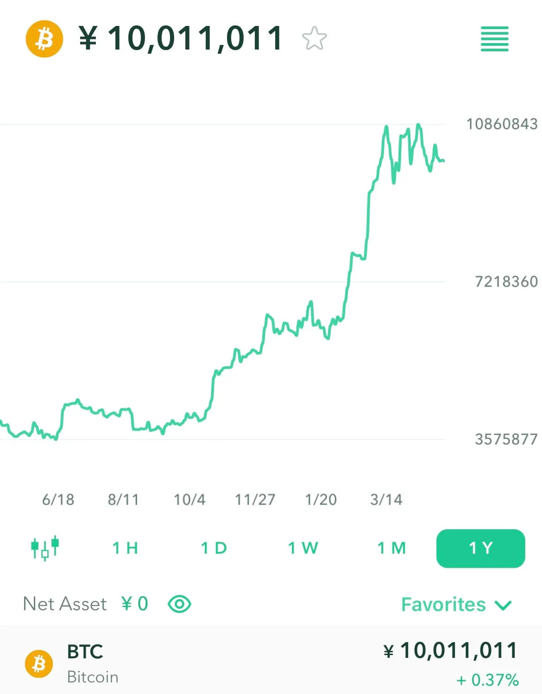Click the 3/14 date on the chart axis

tap(386, 500)
